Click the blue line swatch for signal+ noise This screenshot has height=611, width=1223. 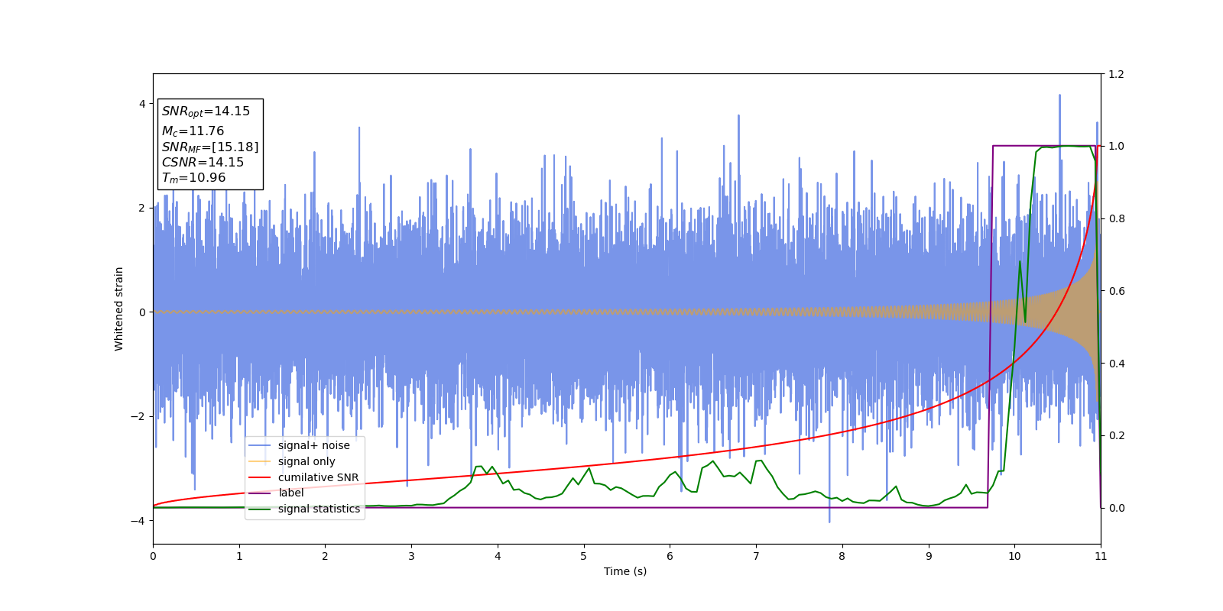coord(260,445)
